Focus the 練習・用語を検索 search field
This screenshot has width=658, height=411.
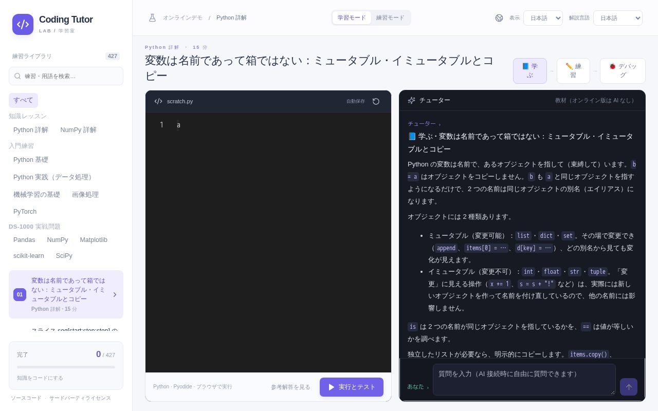point(66,76)
